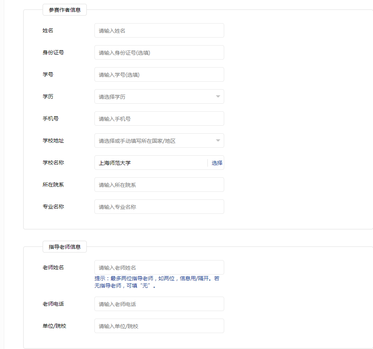This screenshot has width=373, height=349.
Task: Focus the 请输入学号 field
Action: pos(159,74)
